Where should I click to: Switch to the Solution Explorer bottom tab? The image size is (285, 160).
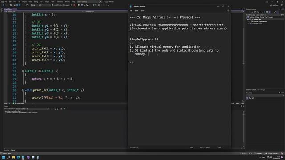coord(251,90)
